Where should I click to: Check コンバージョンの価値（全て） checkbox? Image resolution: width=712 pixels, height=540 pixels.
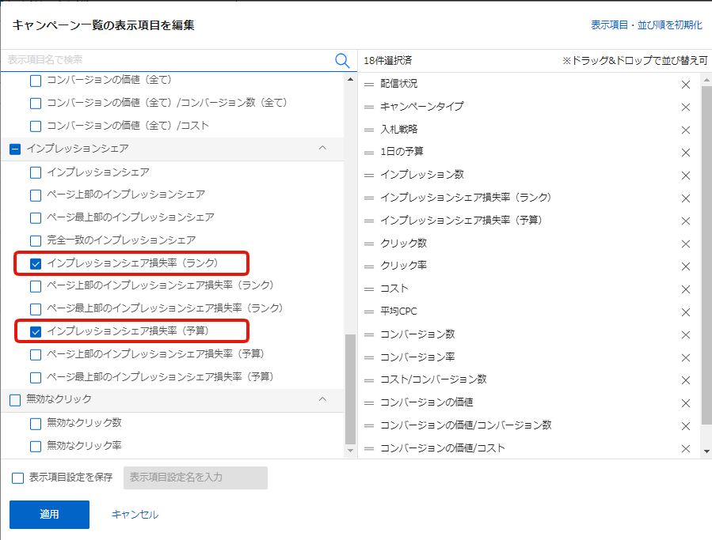click(x=36, y=81)
